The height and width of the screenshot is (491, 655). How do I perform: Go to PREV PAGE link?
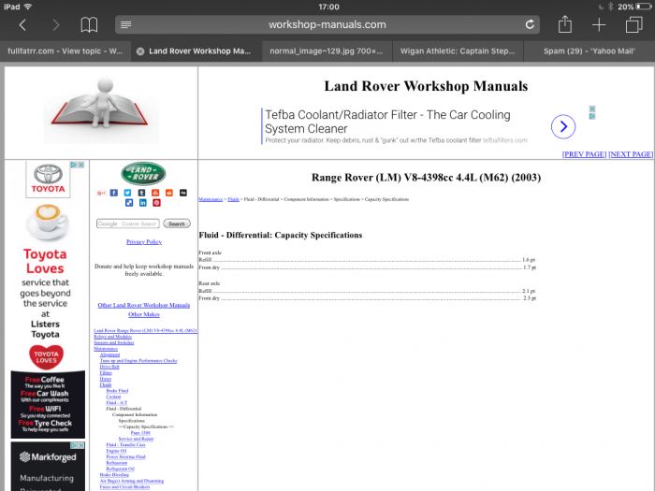point(584,154)
